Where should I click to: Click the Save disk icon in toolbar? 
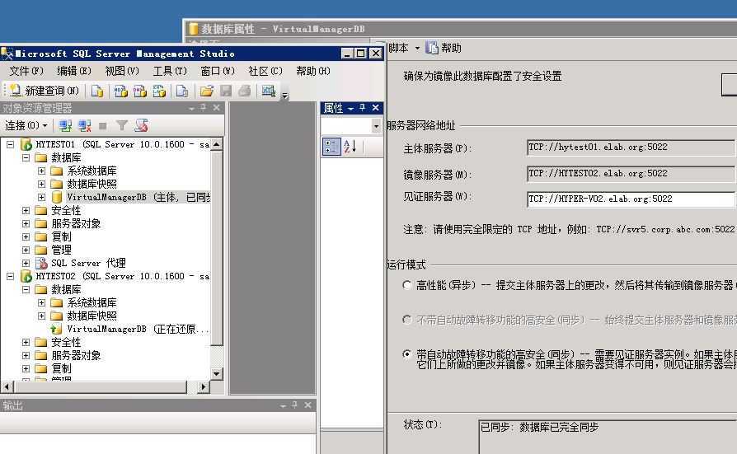(x=226, y=91)
